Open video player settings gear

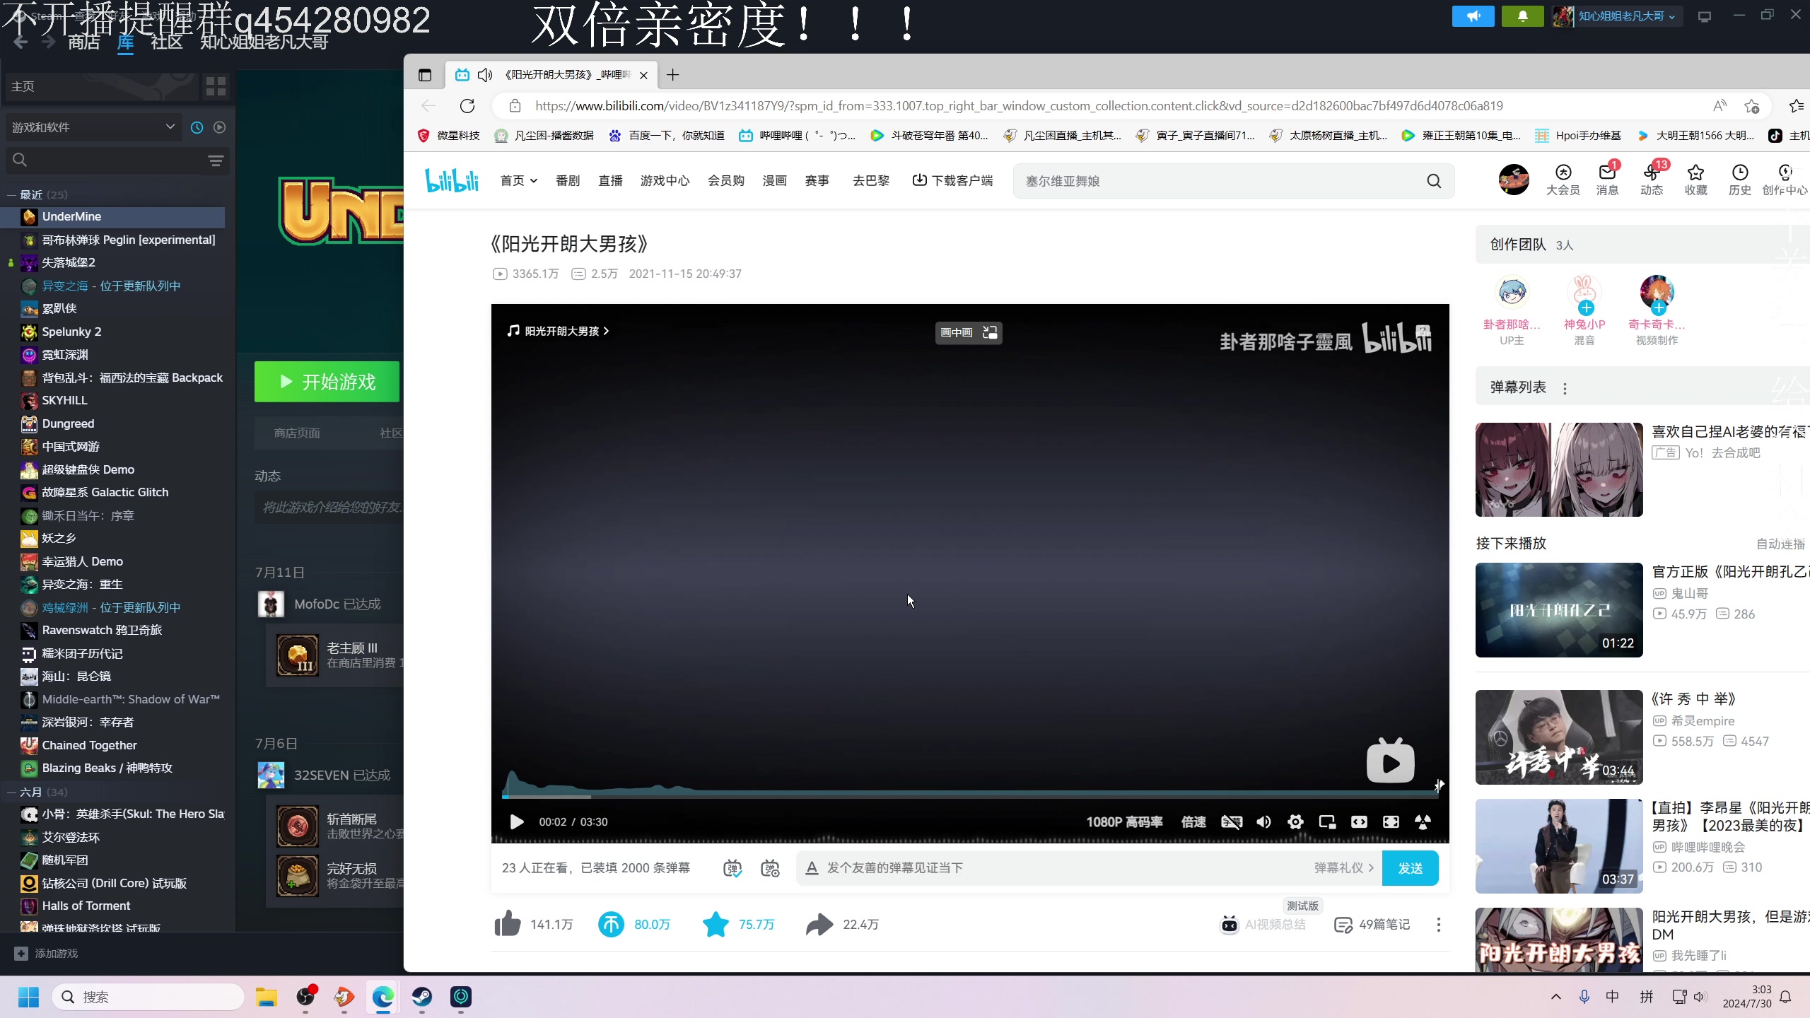(1295, 821)
